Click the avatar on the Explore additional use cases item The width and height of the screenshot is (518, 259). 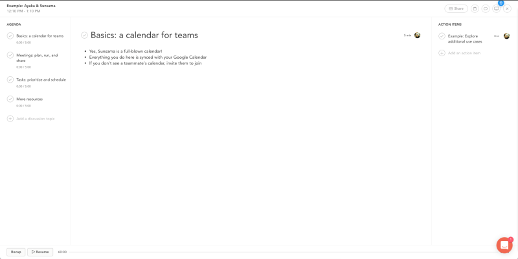pyautogui.click(x=506, y=36)
